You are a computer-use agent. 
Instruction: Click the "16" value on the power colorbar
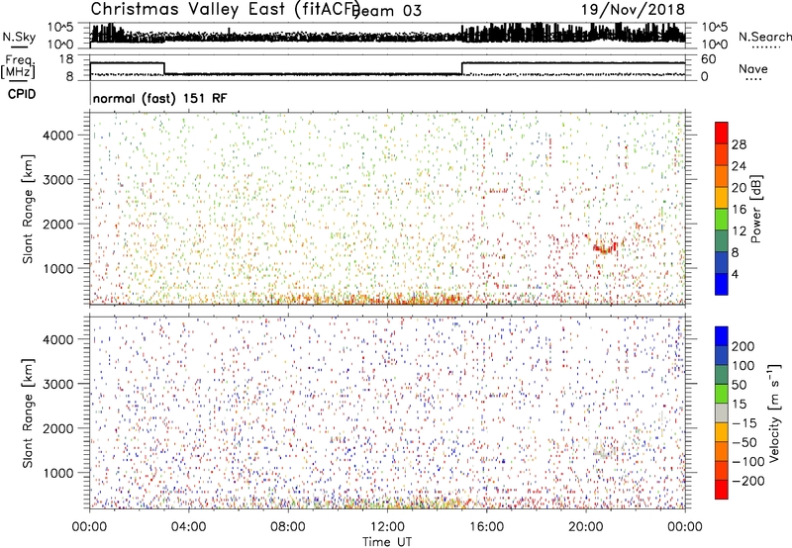[x=739, y=210]
